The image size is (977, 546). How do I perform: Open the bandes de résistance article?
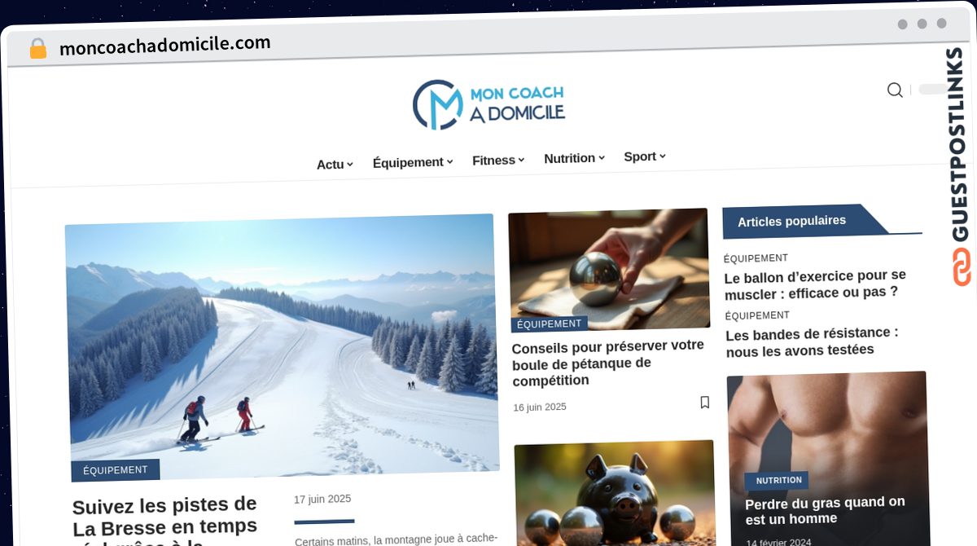pos(812,341)
